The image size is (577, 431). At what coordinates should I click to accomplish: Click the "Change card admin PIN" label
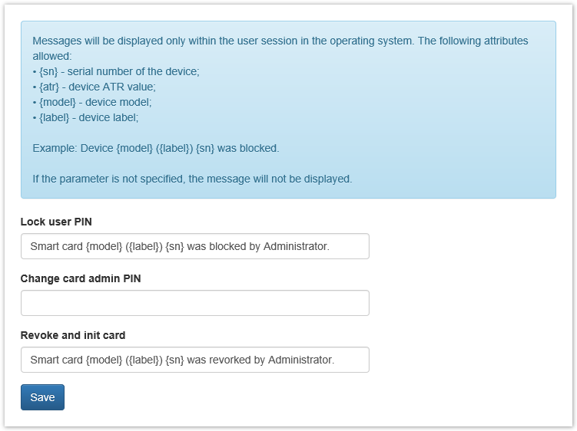[x=81, y=278]
